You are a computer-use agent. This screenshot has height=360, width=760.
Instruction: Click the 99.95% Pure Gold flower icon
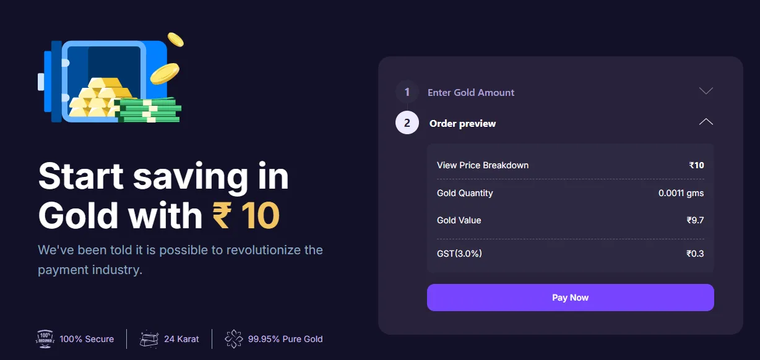(x=234, y=338)
